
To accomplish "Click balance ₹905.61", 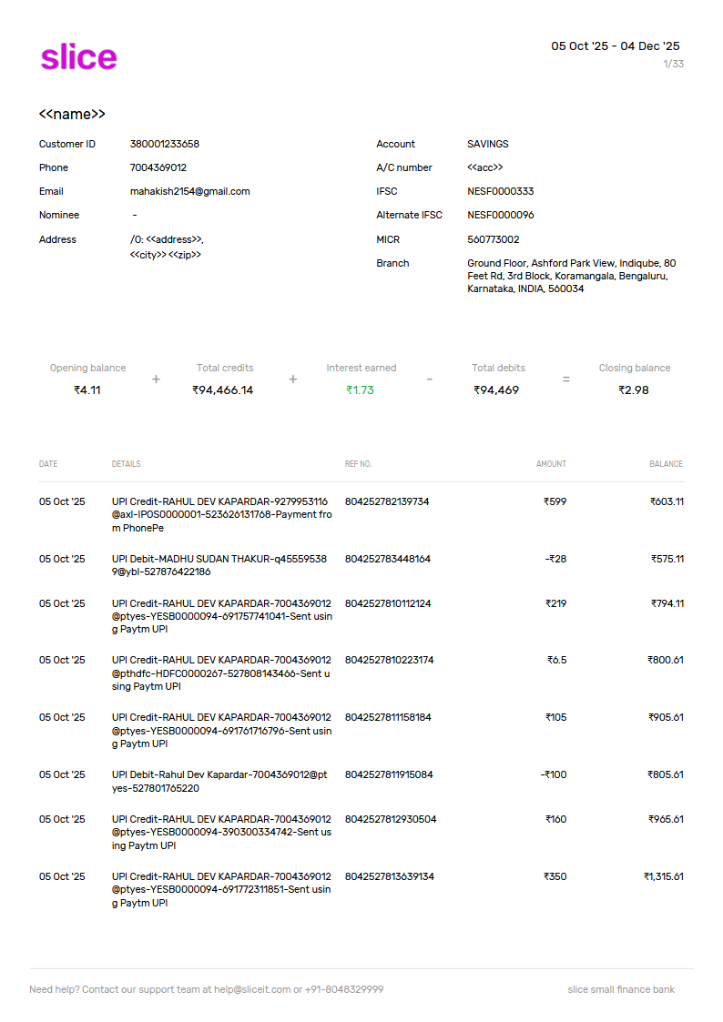I will [666, 718].
